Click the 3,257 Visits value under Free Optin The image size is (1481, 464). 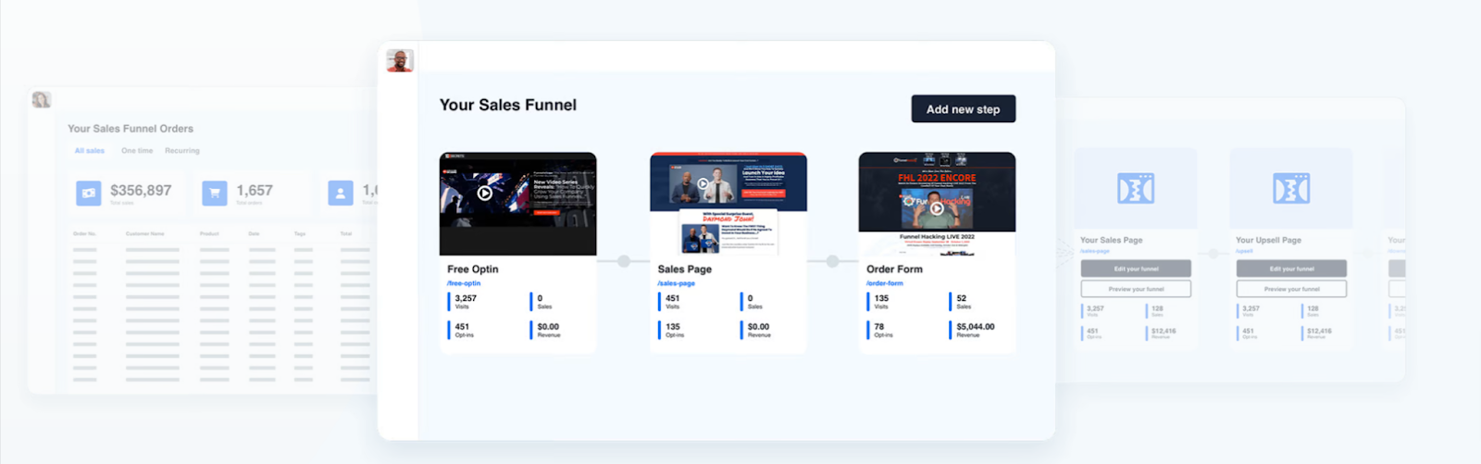pos(466,298)
